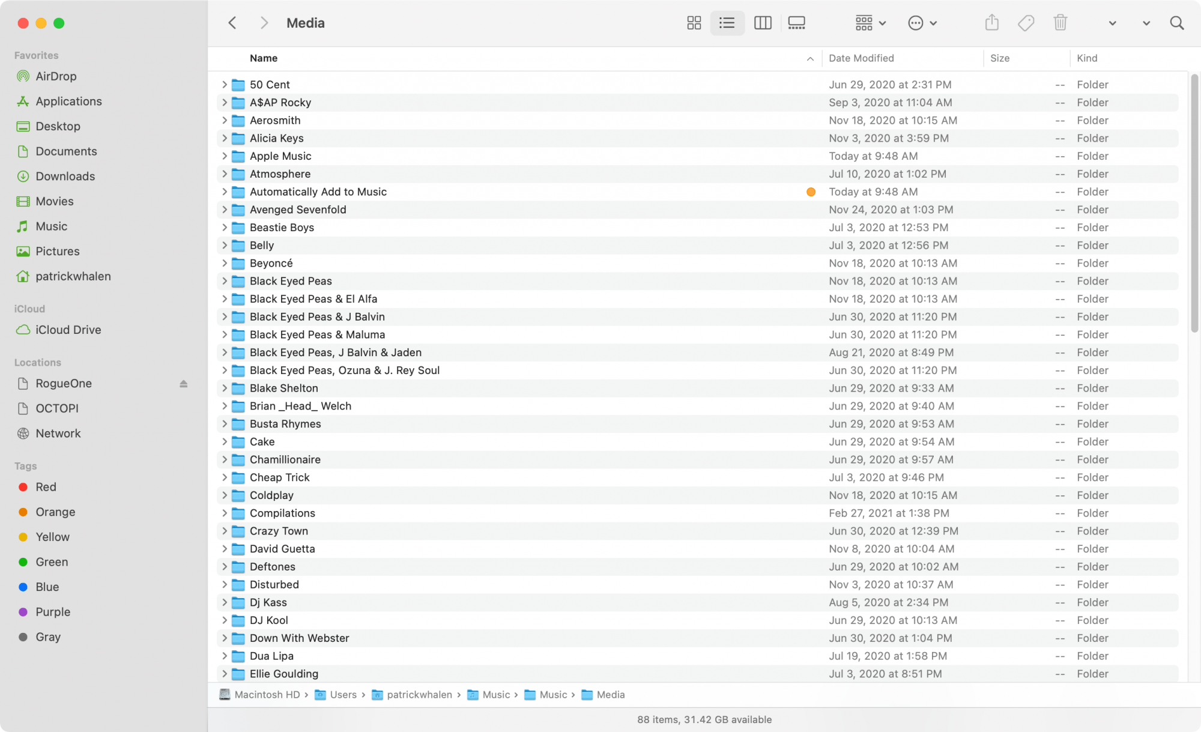Expand the Beastie Boys folder
Viewport: 1201px width, 732px height.
tap(225, 228)
